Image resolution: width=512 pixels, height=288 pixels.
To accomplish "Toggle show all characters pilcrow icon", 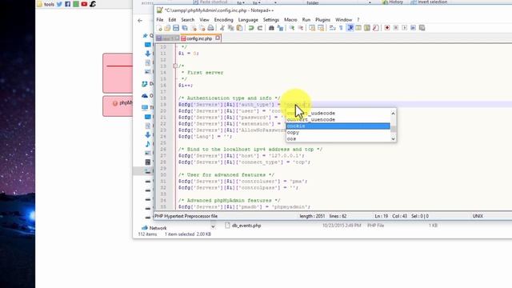I will [x=341, y=28].
